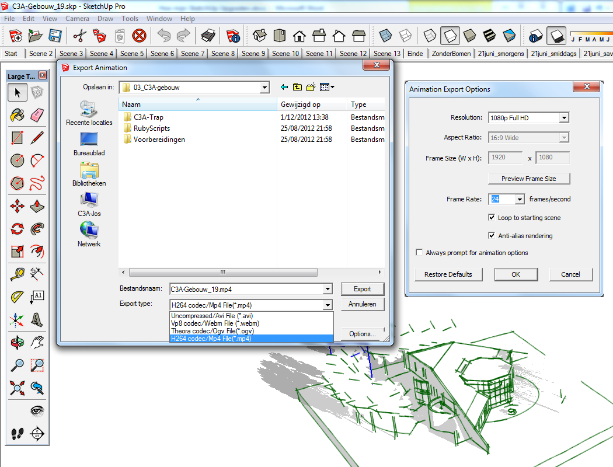The width and height of the screenshot is (613, 467).
Task: Expand the Frame Rate dropdown
Action: pyautogui.click(x=519, y=199)
